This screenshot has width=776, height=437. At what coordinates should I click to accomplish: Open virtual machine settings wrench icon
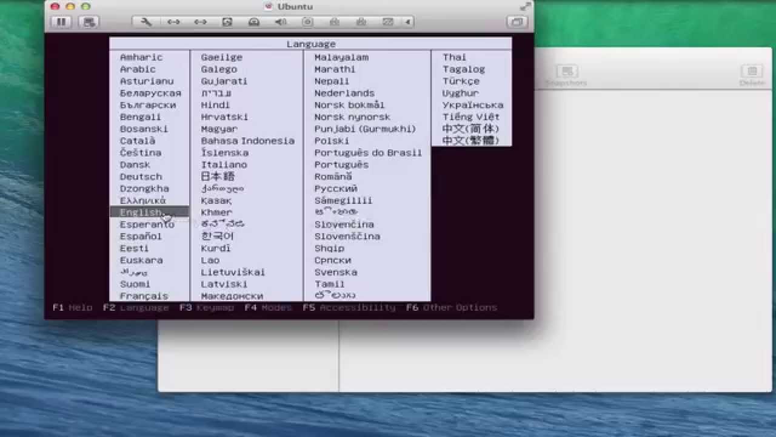pyautogui.click(x=146, y=22)
